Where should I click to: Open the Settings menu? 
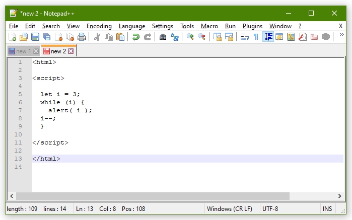(x=163, y=26)
